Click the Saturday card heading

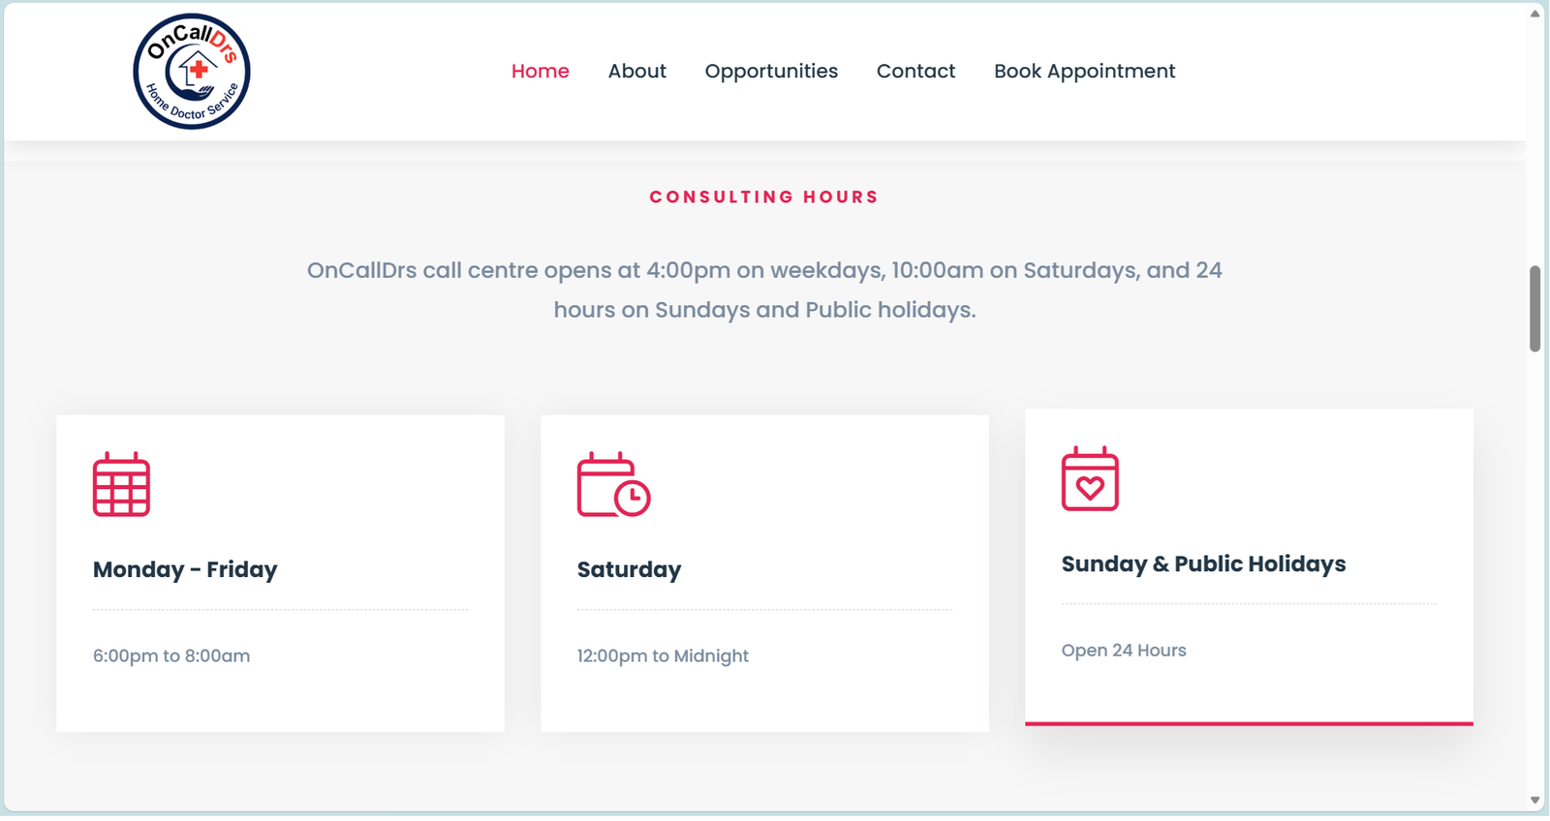[629, 569]
